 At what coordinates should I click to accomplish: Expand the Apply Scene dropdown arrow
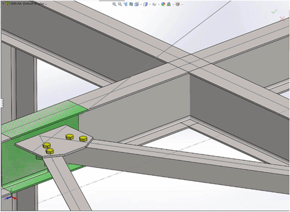173,4
